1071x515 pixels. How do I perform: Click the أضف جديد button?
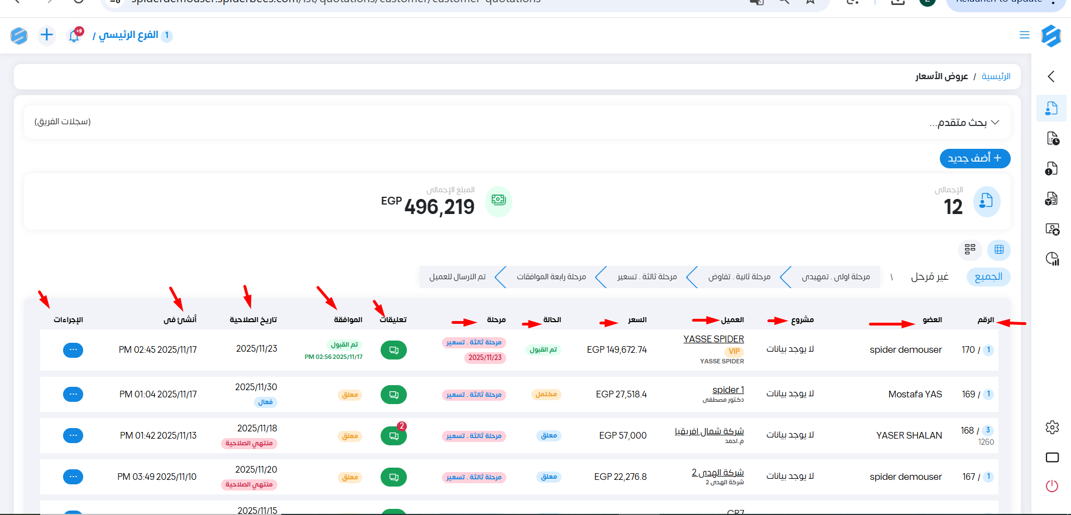974,158
